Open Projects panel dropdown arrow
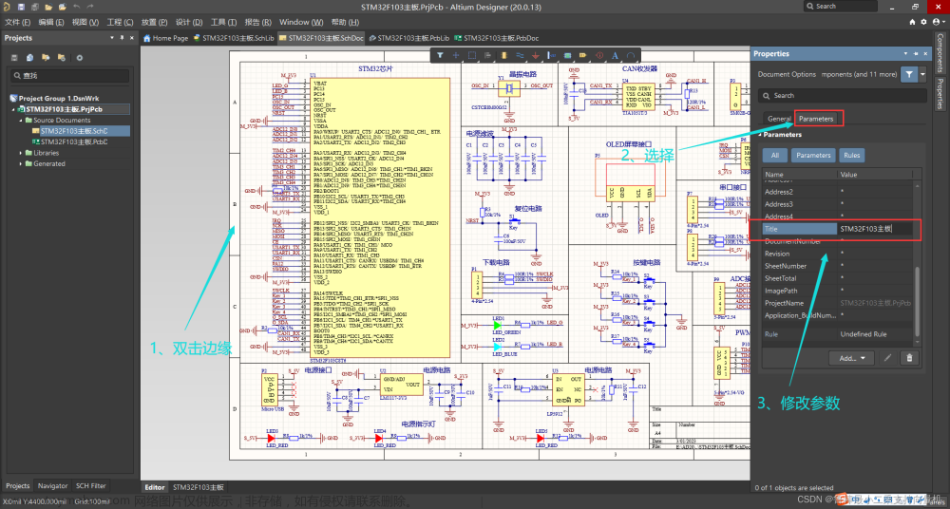 click(112, 38)
